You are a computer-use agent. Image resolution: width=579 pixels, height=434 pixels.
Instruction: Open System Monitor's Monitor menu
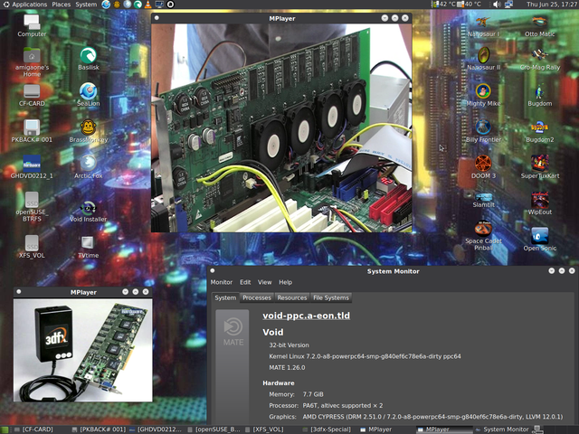[221, 282]
